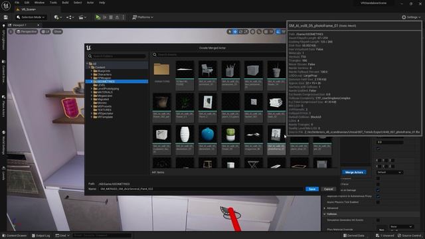Open play options three-dot menu

(124, 17)
